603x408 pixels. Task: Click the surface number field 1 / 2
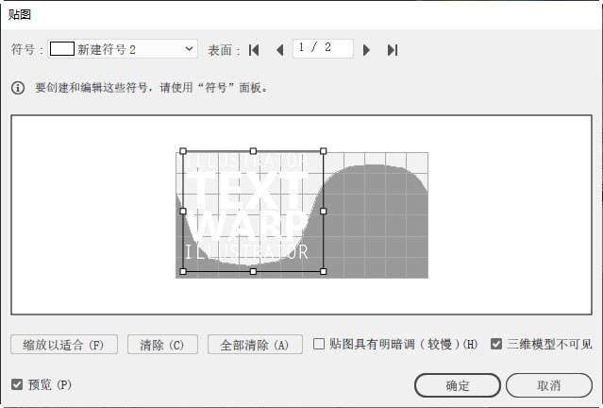323,48
